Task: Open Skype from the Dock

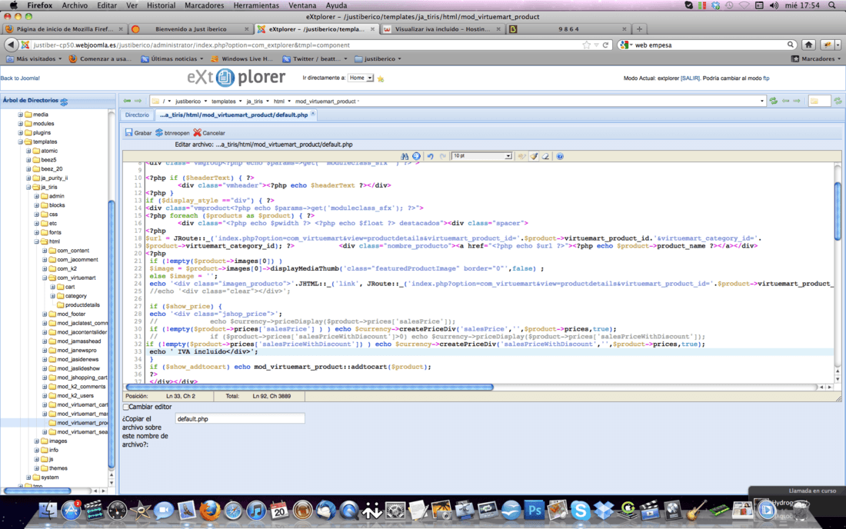Action: (x=581, y=510)
